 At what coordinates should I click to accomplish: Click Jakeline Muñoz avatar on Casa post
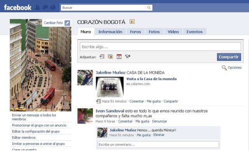[x=85, y=78]
